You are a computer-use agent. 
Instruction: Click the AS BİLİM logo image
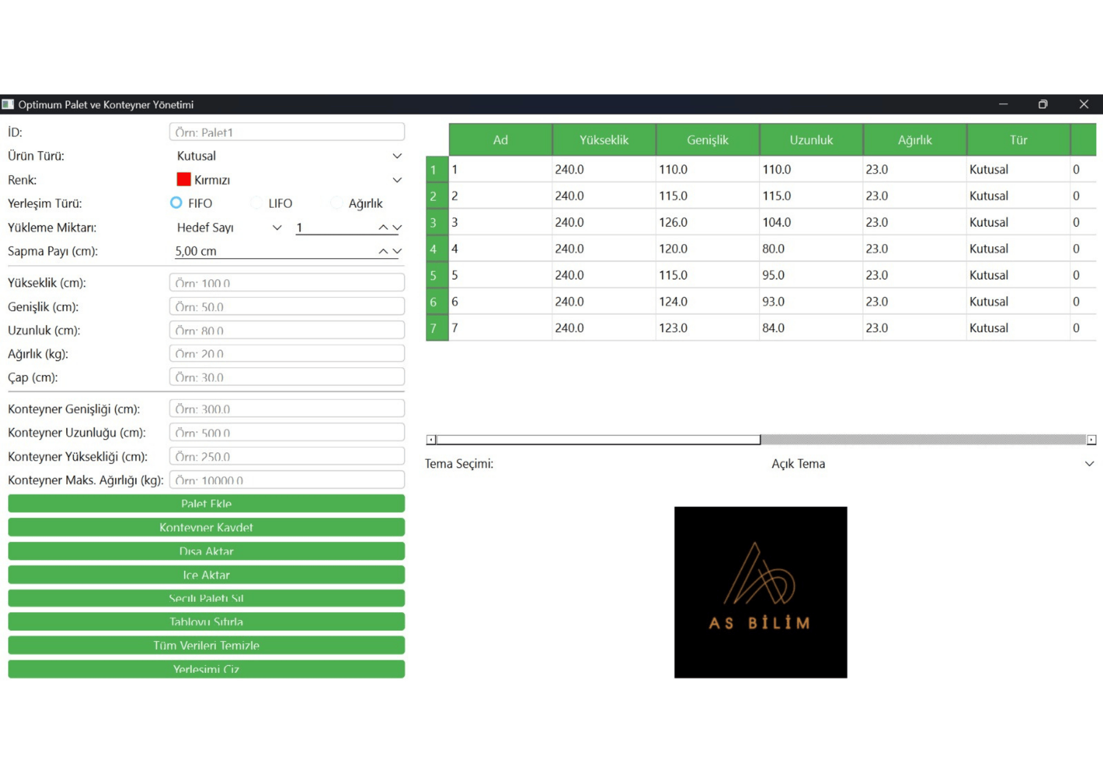[761, 592]
